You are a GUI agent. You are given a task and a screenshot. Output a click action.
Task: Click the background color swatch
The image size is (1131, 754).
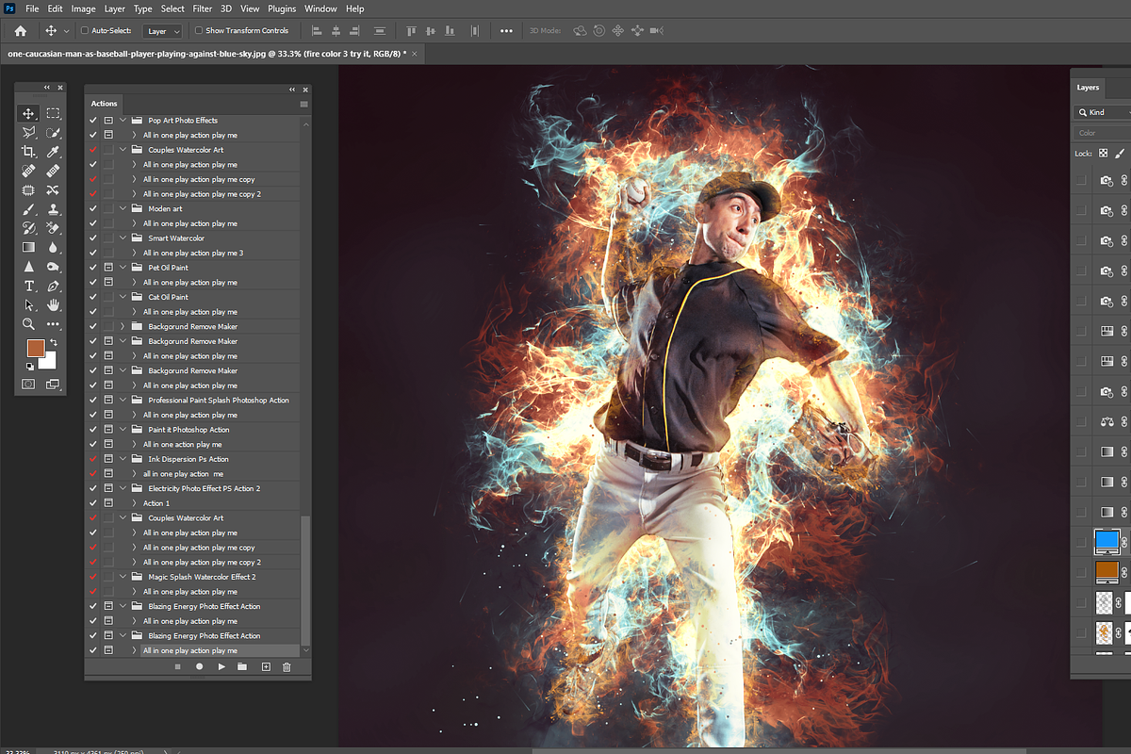tap(48, 361)
